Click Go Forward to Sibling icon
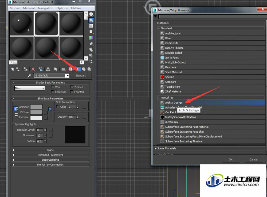The width and height of the screenshot is (267, 197). (89, 69)
